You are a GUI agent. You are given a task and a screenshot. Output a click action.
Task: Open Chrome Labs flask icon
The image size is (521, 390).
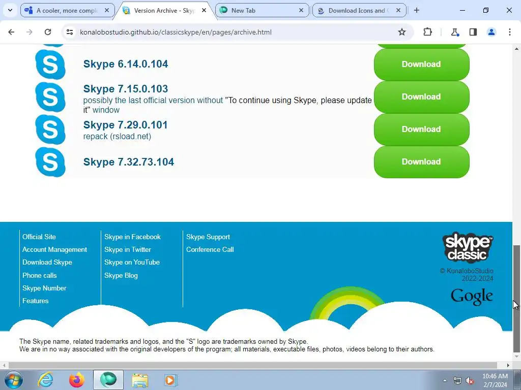454,32
